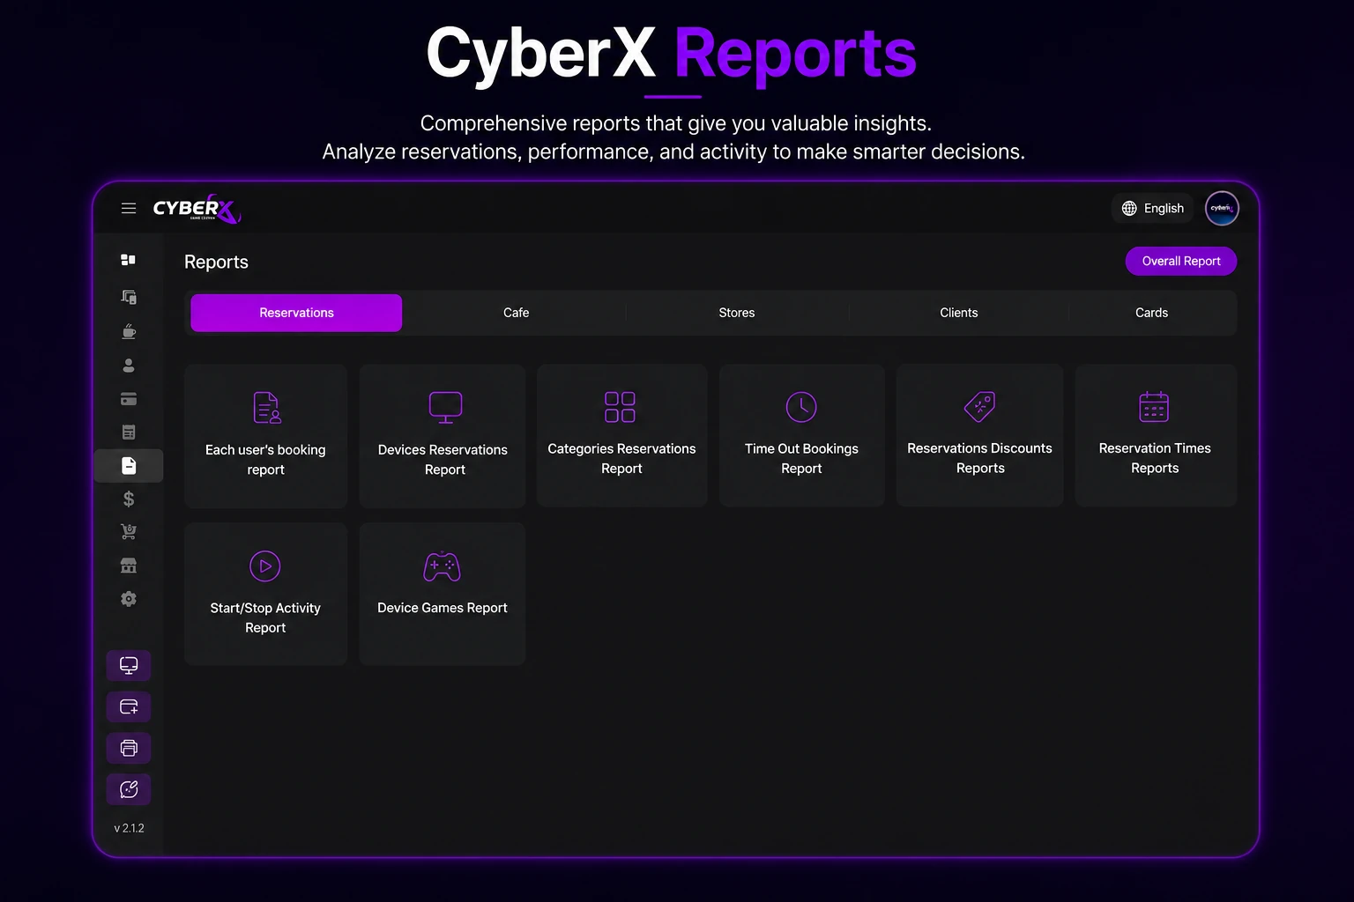Click the Reports page heading
Viewport: 1354px width, 902px height.
coord(216,262)
